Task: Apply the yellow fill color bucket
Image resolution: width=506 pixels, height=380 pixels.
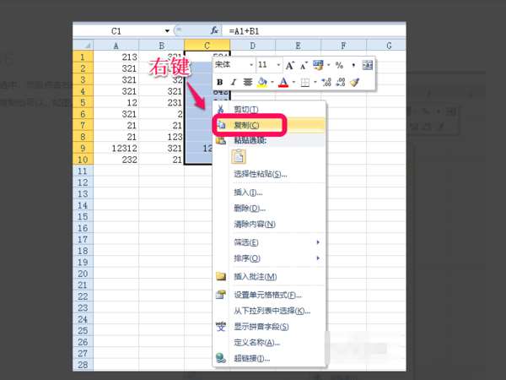Action: click(x=262, y=83)
